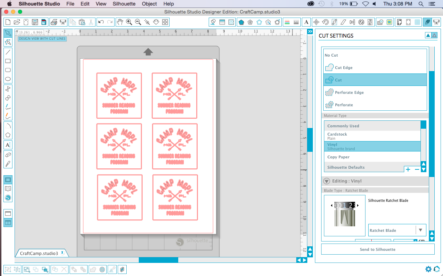The image size is (443, 276).
Task: Open the Replicate panel
Action: [x=361, y=22]
